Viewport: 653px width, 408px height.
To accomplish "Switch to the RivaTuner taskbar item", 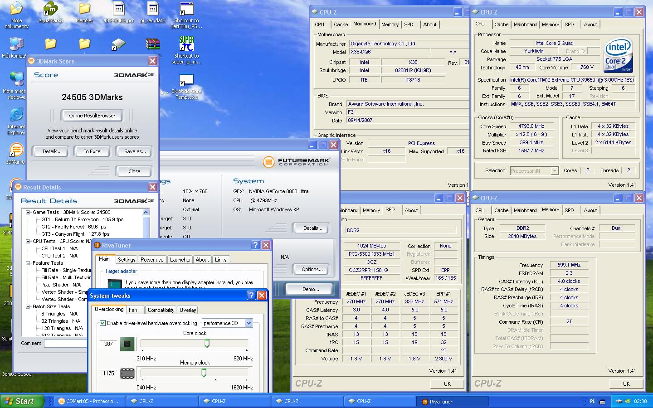I will (x=452, y=401).
